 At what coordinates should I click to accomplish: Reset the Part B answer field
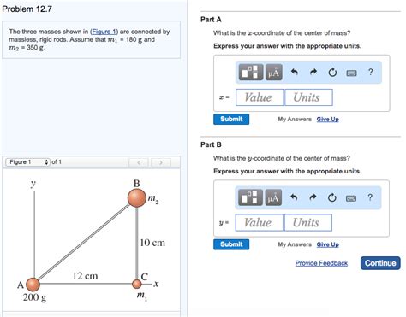click(x=331, y=197)
